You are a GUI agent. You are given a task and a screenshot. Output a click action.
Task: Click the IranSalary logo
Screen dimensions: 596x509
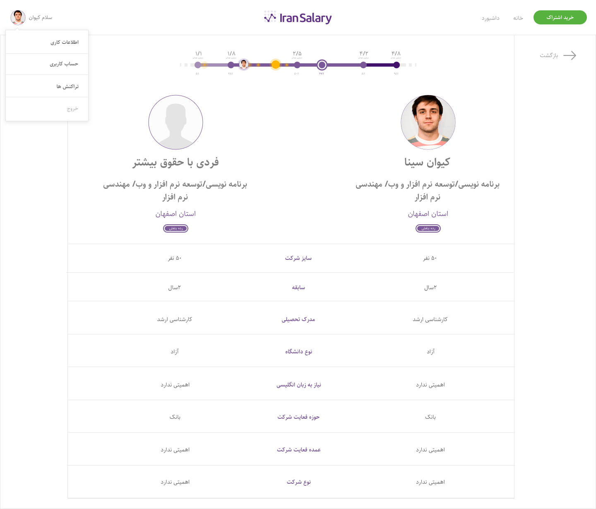click(x=298, y=18)
